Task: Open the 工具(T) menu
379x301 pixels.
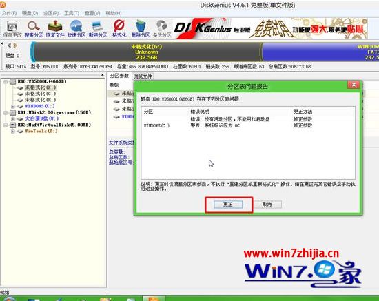Action: click(x=72, y=13)
